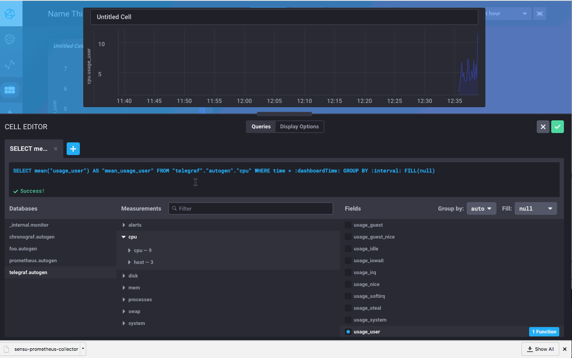Check the usage_guest field

tap(348, 225)
